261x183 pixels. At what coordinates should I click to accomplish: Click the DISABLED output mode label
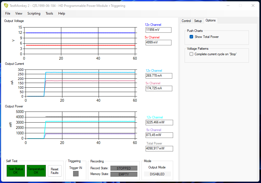[157, 174]
